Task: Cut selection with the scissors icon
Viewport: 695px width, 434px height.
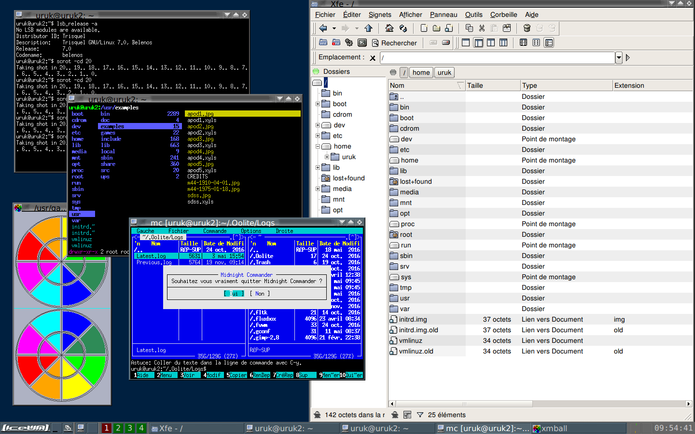Action: coord(482,28)
